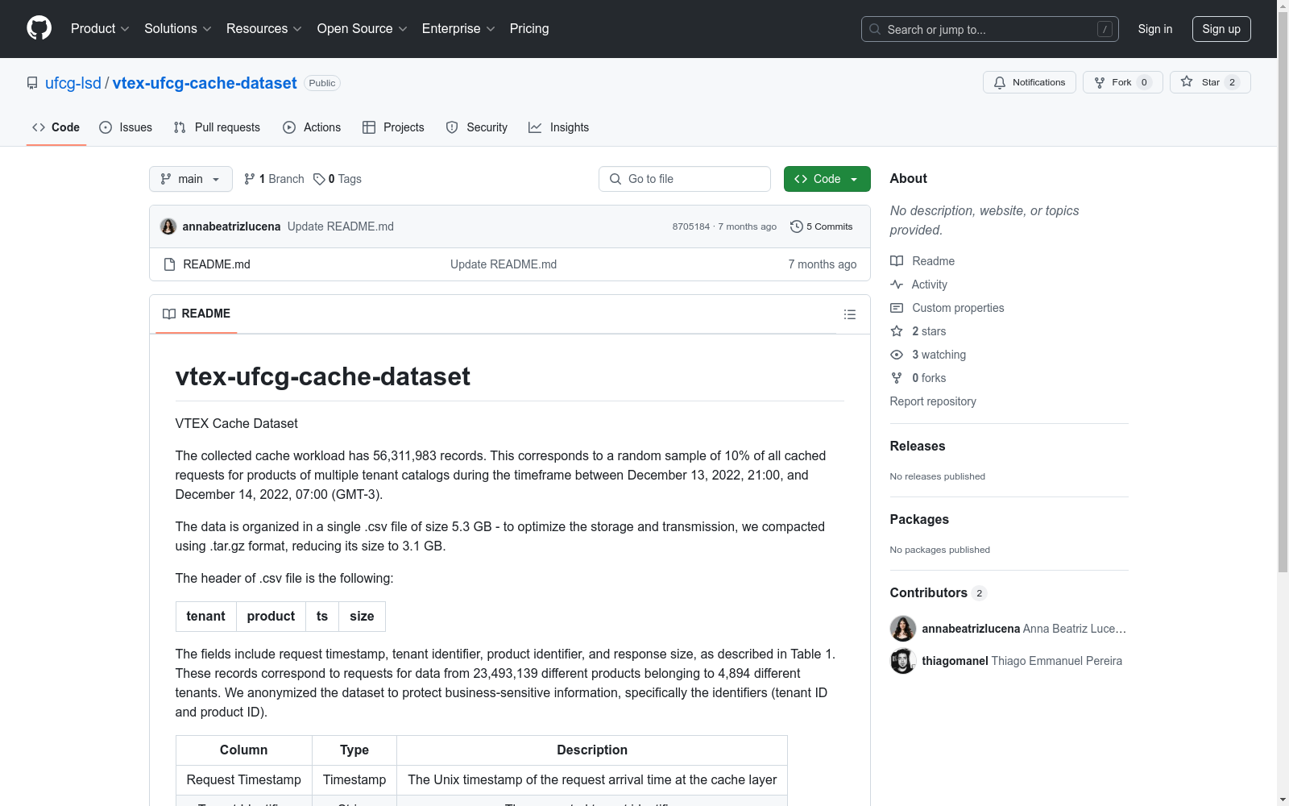Open Custom properties in About

947,308
